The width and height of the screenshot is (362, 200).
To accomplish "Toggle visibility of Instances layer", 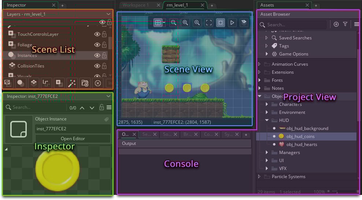I will pyautogui.click(x=97, y=55).
